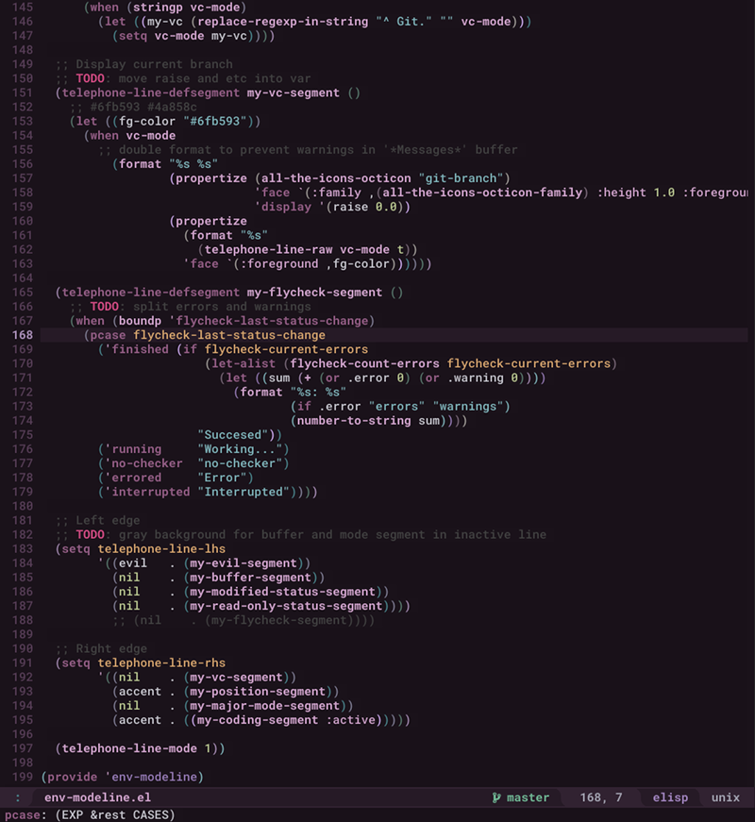The height and width of the screenshot is (822, 755).
Task: Click 'stringp' on line 145
Action: click(158, 8)
